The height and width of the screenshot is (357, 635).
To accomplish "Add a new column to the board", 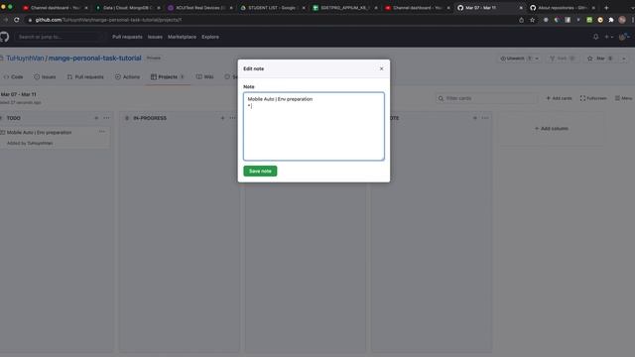I will click(x=552, y=129).
